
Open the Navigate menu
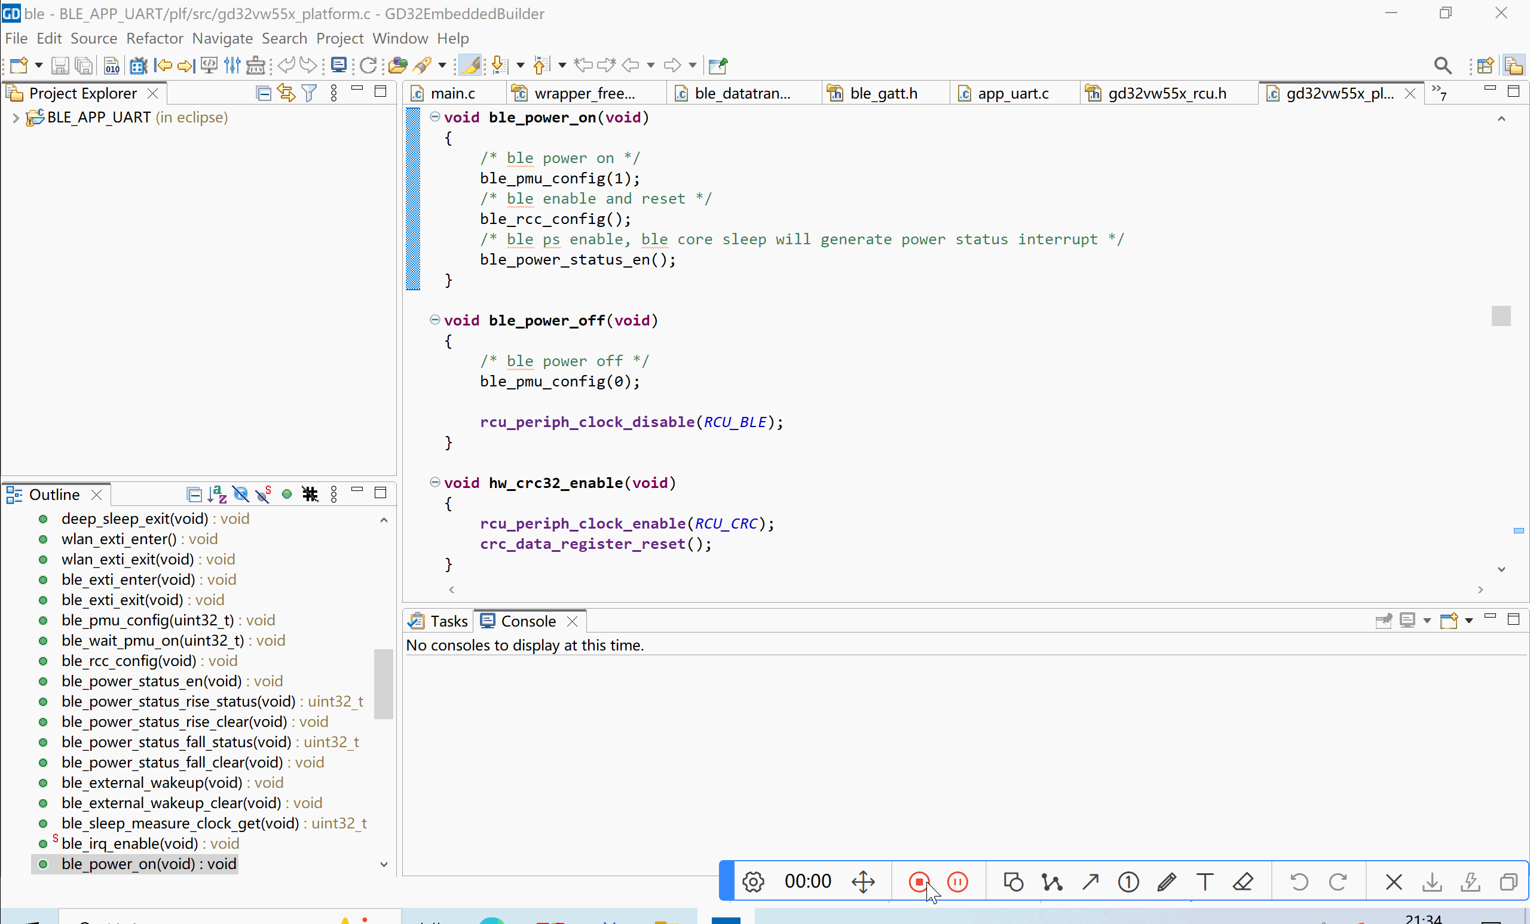point(222,38)
